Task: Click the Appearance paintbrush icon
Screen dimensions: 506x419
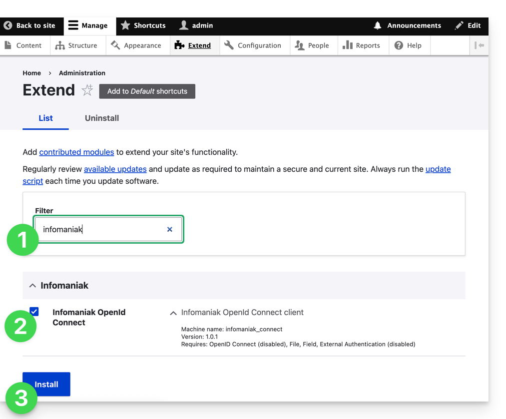Action: coord(115,45)
